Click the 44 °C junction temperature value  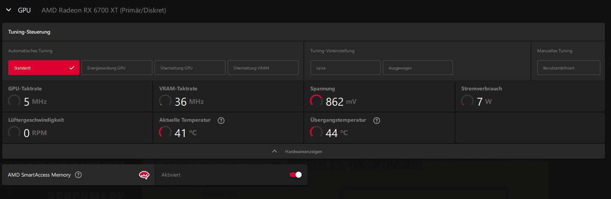[x=337, y=133]
